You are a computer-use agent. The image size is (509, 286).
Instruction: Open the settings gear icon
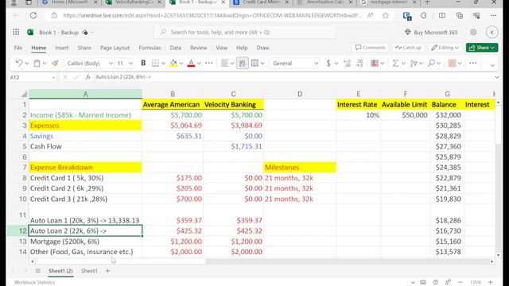click(473, 32)
